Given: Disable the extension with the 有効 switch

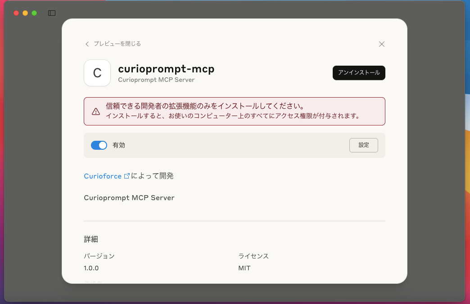Looking at the screenshot, I should tap(99, 145).
